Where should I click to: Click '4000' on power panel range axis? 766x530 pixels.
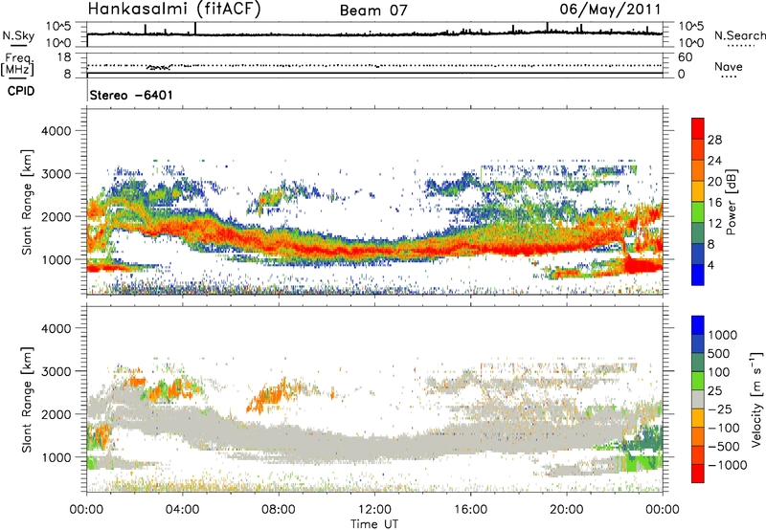pyautogui.click(x=56, y=131)
